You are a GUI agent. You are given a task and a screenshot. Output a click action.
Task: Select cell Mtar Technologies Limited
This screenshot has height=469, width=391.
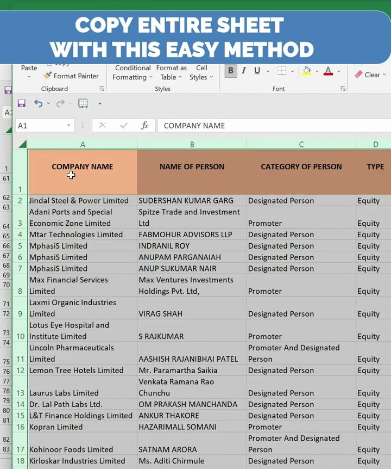pyautogui.click(x=83, y=234)
